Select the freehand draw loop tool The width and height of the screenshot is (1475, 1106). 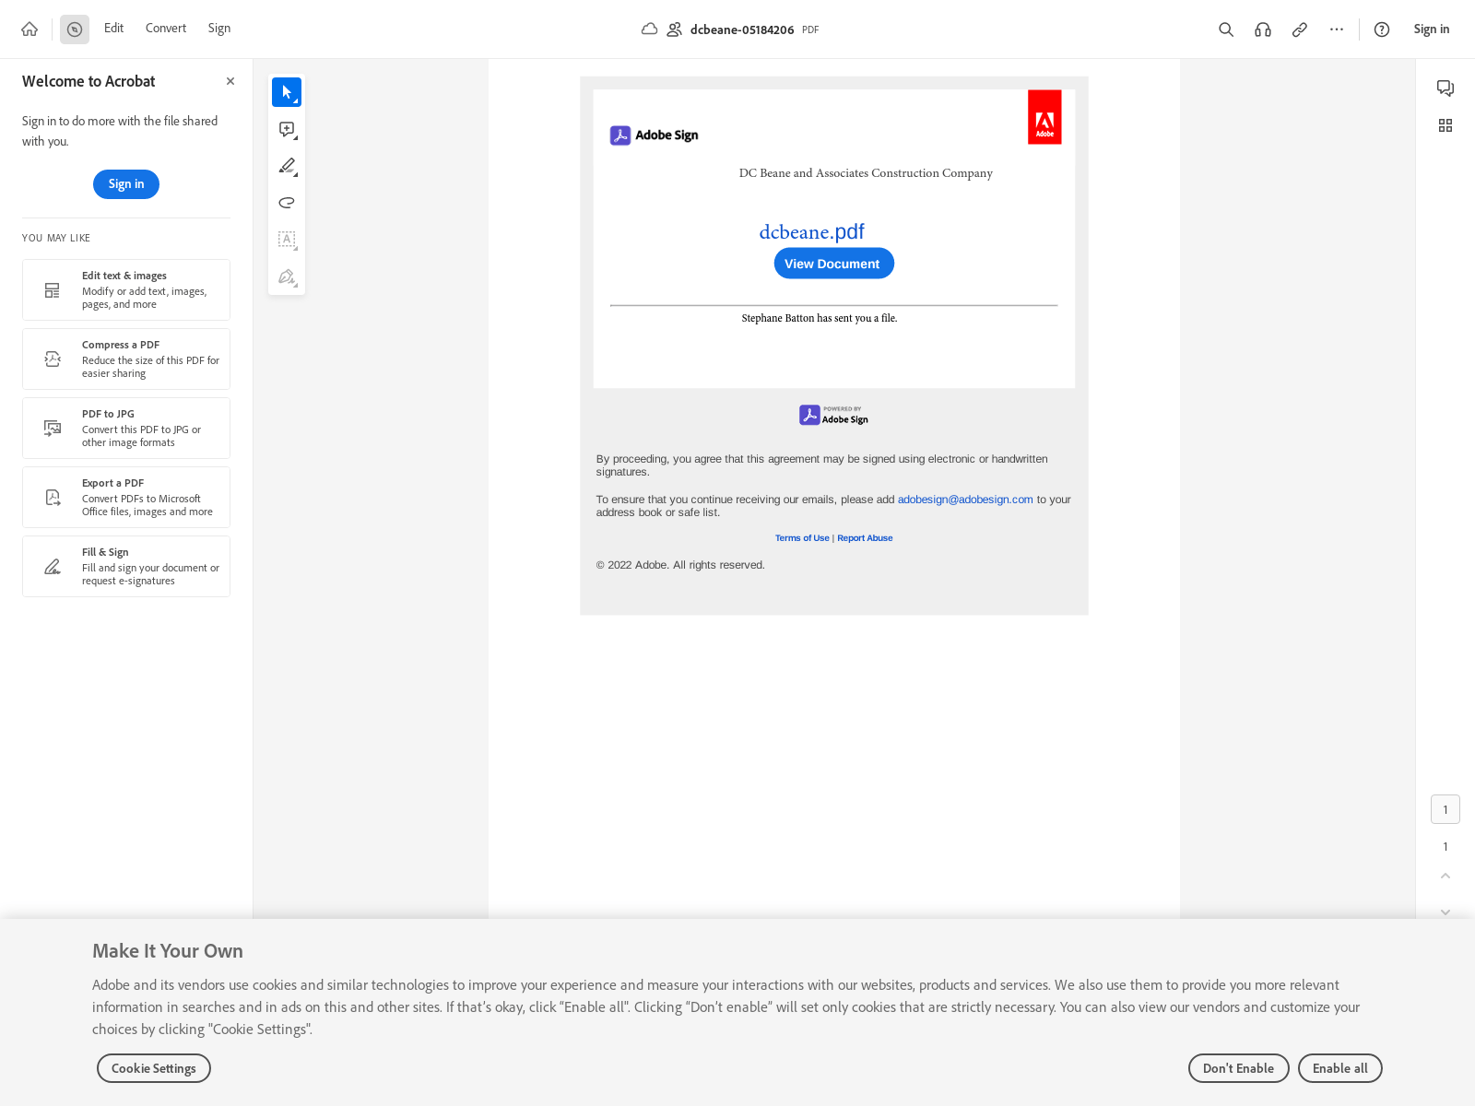(287, 203)
